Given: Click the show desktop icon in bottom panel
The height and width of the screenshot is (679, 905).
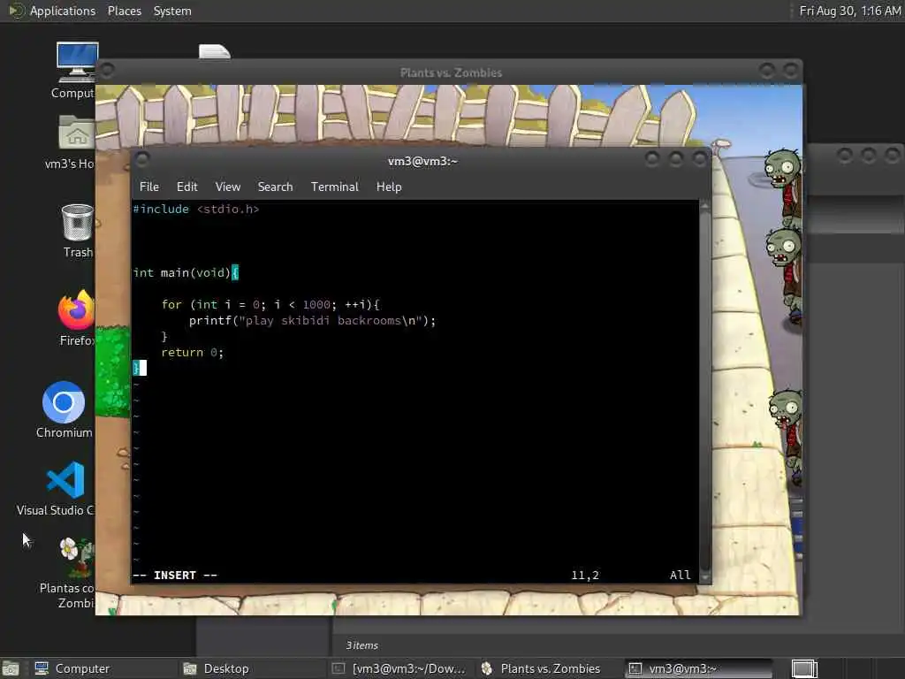Looking at the screenshot, I should coord(11,668).
